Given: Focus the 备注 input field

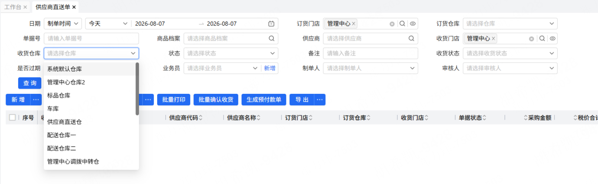Looking at the screenshot, I should (x=370, y=53).
